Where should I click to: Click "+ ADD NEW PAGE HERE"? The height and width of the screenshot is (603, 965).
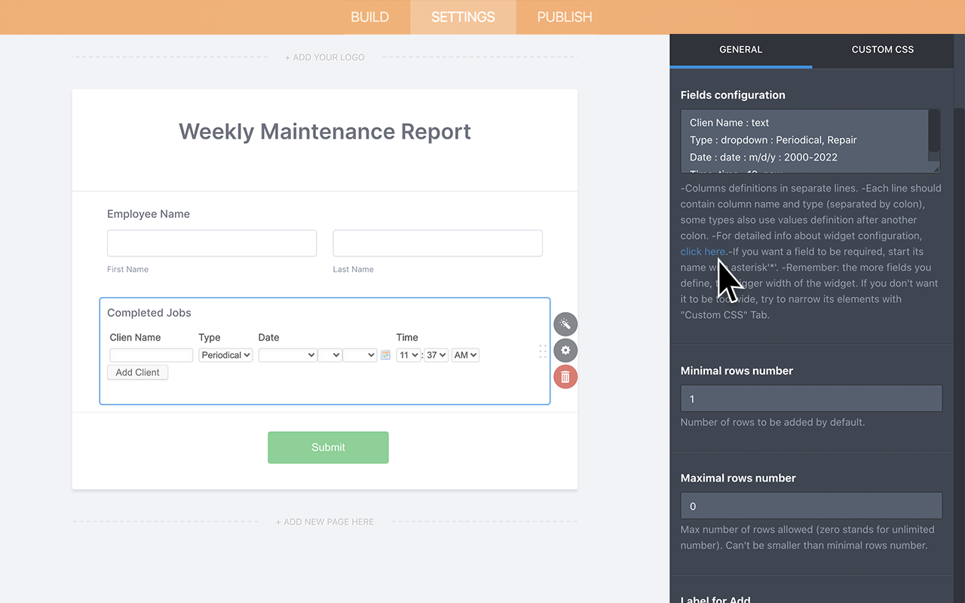(x=324, y=521)
